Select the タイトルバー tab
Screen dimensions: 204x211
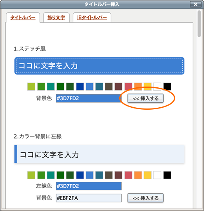(x=23, y=18)
